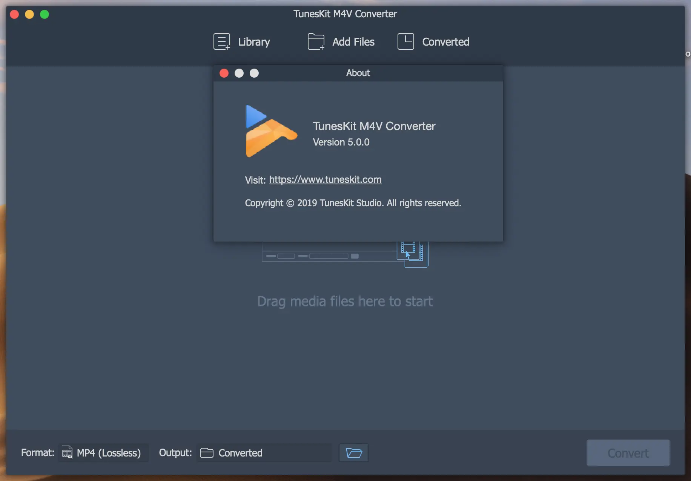Click the output folder icon
The width and height of the screenshot is (691, 481).
(x=207, y=453)
